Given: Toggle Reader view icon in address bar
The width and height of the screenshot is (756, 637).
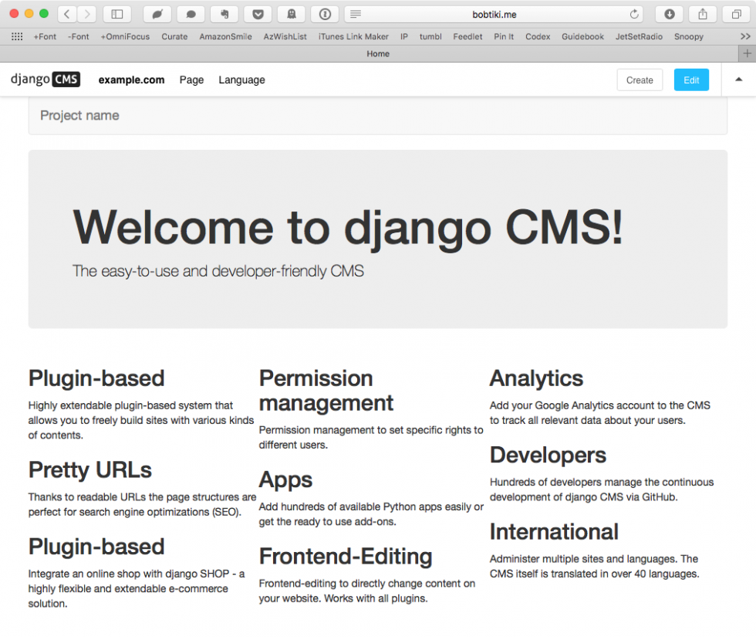Looking at the screenshot, I should [356, 15].
